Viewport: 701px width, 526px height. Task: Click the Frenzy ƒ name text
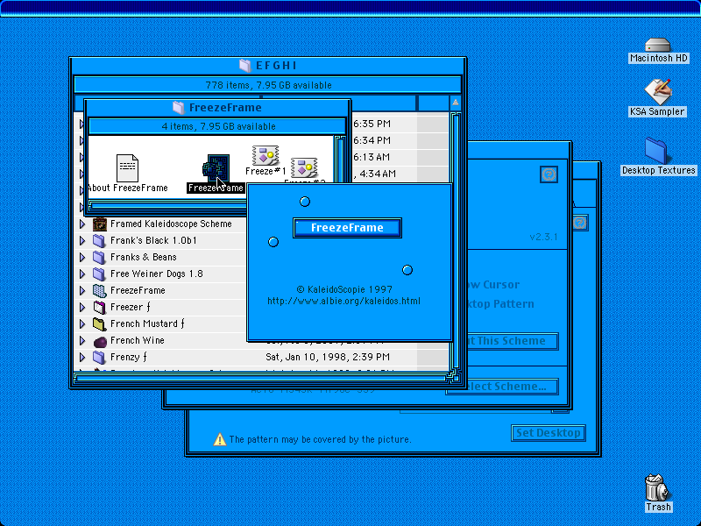click(x=129, y=358)
